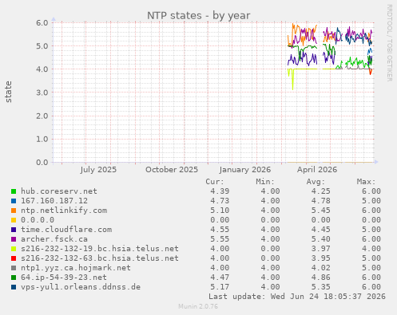Select the time.cloudflare.com legend name
This screenshot has width=397, height=315.
pyautogui.click(x=66, y=230)
